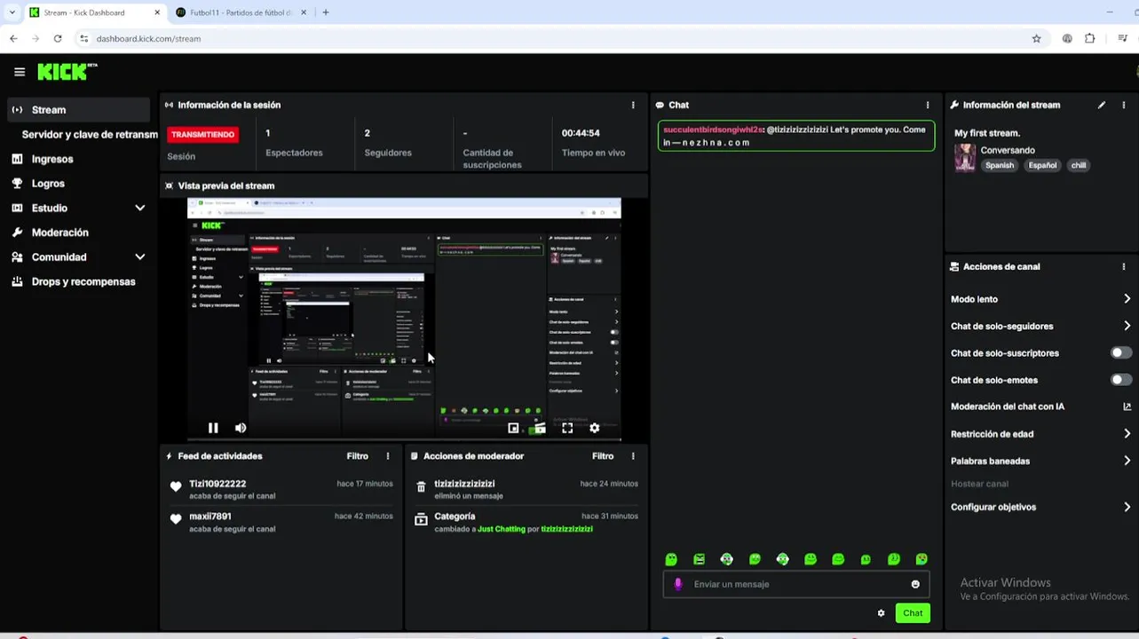Image resolution: width=1139 pixels, height=639 pixels.
Task: Click Just Chatting category link
Action: (x=502, y=529)
